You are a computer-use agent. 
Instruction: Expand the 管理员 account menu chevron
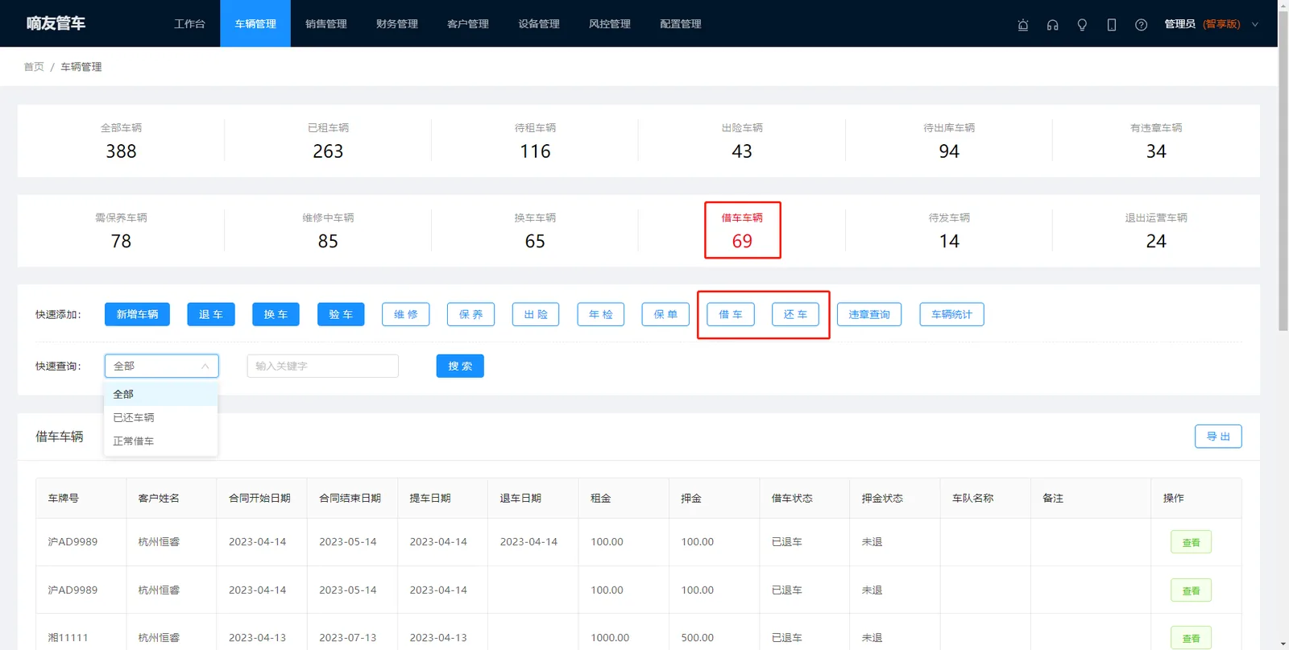click(x=1254, y=24)
